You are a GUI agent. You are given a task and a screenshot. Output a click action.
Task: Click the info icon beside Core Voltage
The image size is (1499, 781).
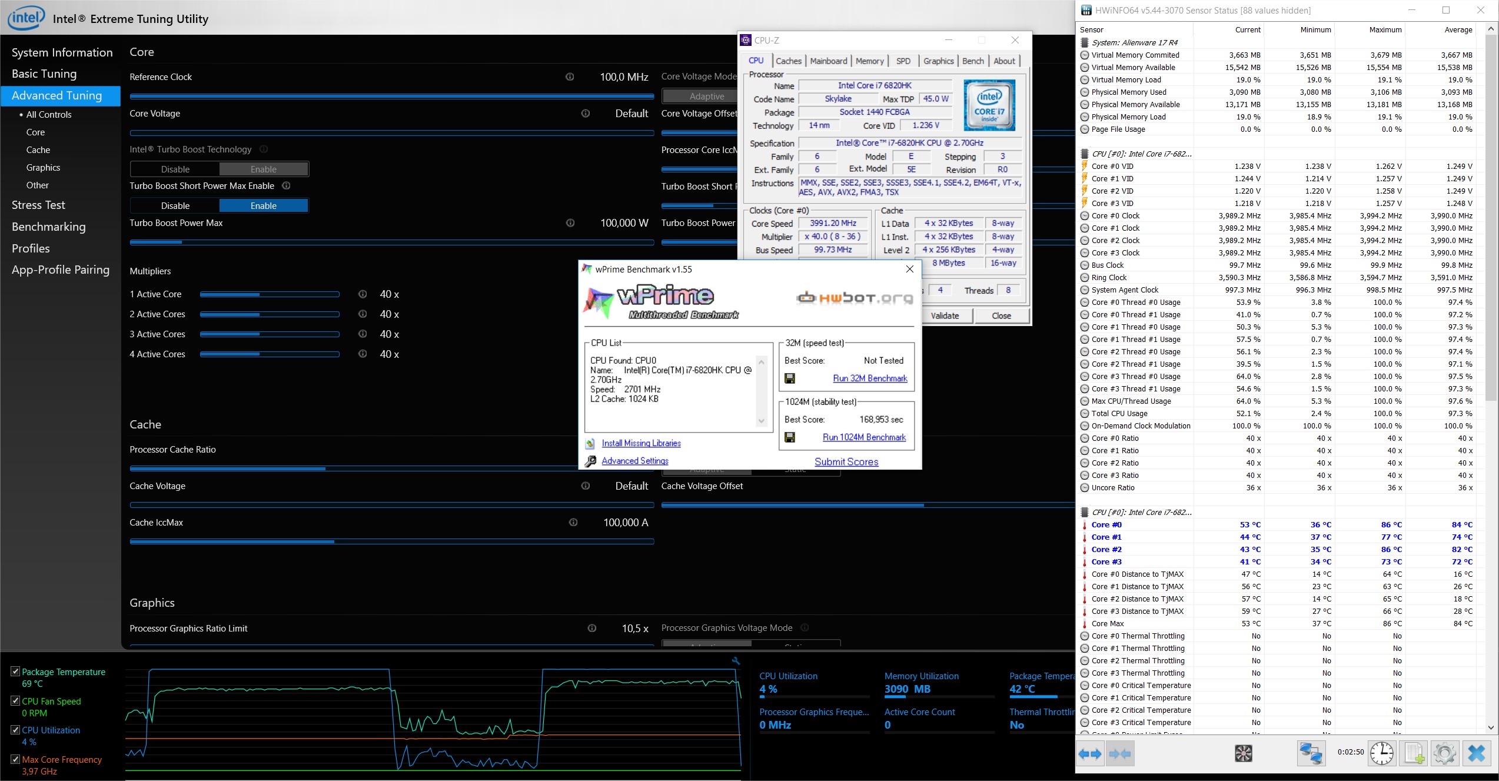[x=586, y=114]
